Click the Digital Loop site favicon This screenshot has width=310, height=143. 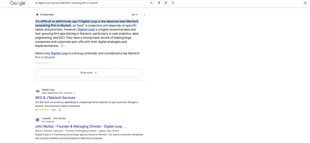(x=37, y=91)
